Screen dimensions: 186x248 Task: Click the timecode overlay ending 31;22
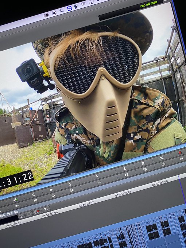click(16, 179)
